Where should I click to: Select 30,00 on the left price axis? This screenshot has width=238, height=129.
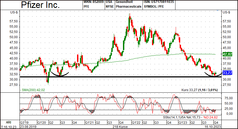[14, 80]
